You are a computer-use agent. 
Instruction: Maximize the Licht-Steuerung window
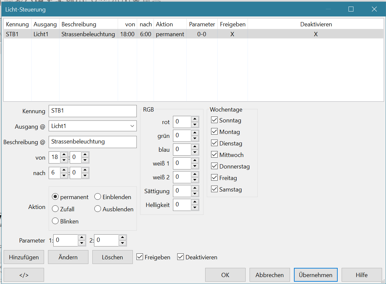pyautogui.click(x=351, y=9)
